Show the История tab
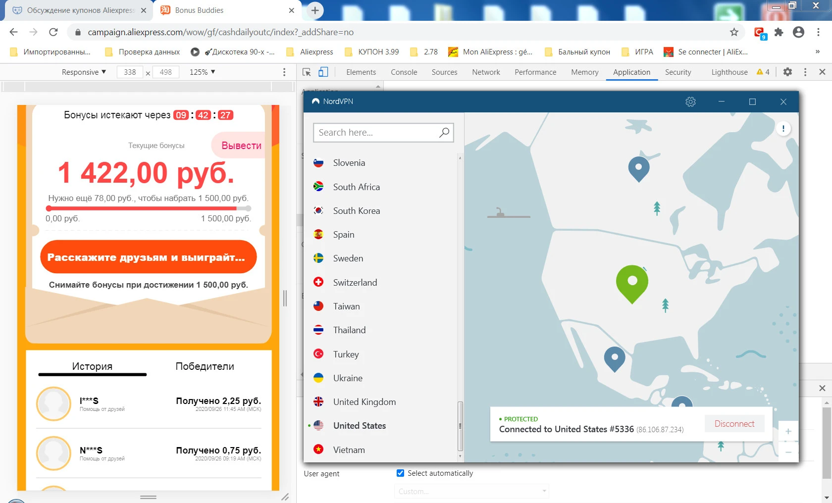 tap(92, 366)
